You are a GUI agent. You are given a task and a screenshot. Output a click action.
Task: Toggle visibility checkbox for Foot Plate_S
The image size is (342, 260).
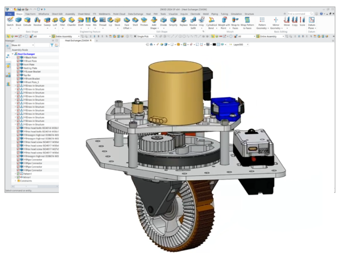click(18, 82)
